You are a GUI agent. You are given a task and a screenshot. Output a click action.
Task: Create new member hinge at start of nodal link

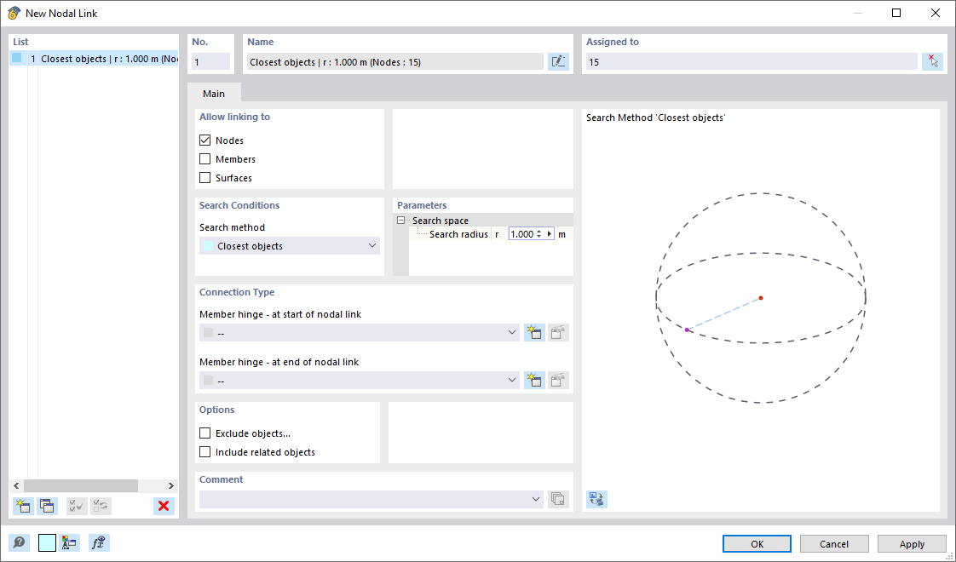tap(534, 332)
